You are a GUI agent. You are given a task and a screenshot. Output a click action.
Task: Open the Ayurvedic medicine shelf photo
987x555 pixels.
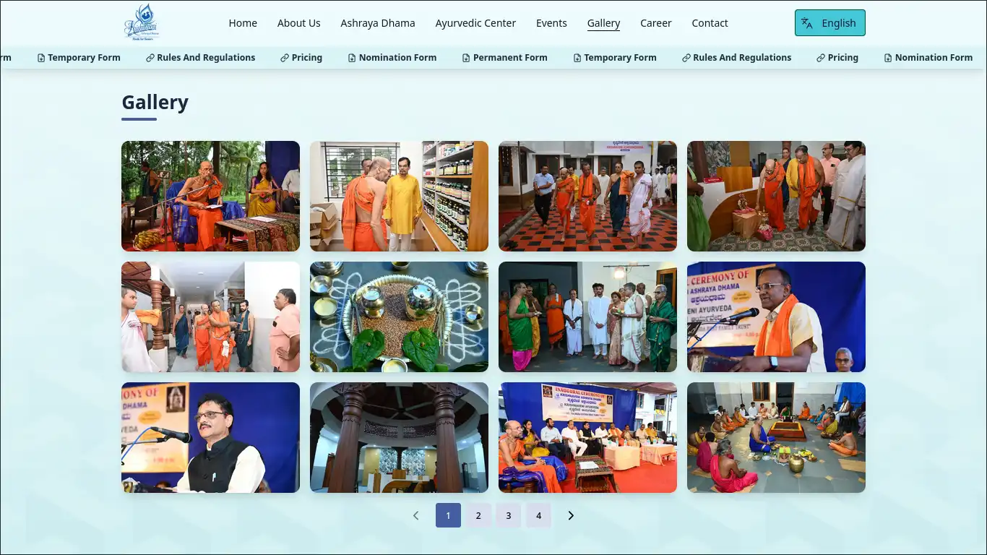tap(399, 196)
